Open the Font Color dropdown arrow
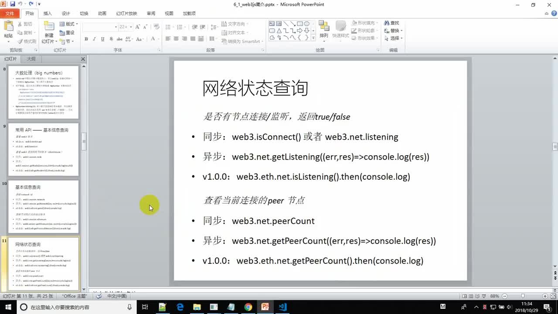The height and width of the screenshot is (314, 558). tap(159, 39)
